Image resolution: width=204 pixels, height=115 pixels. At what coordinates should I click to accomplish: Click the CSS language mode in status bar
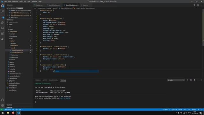[189, 110]
